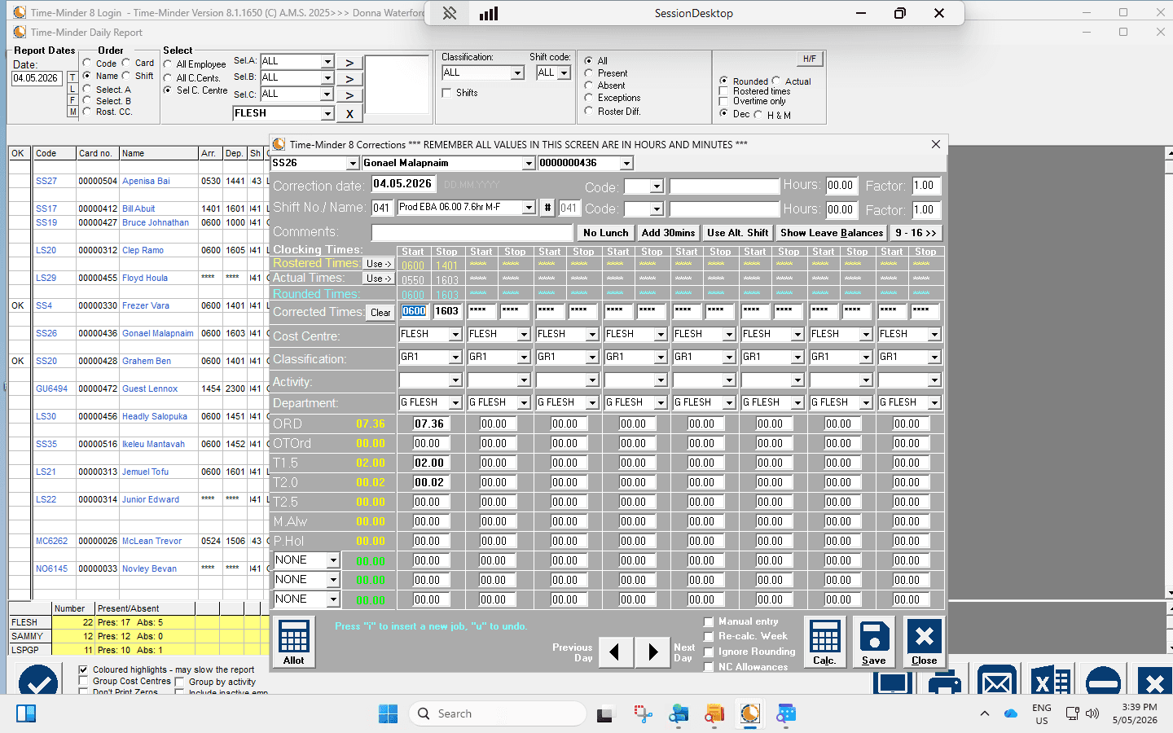The image size is (1173, 733).
Task: Click the Time-Minder icon in the taskbar
Action: point(750,713)
